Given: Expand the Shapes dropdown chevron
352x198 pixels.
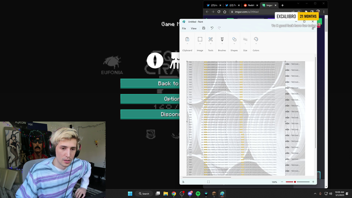Looking at the screenshot, I should 234,44.
